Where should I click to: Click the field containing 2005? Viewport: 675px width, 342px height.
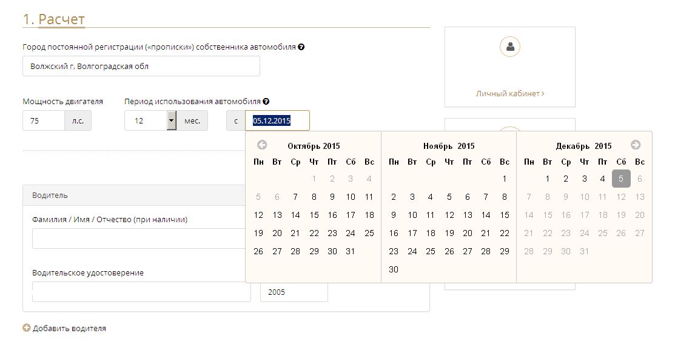pos(294,292)
